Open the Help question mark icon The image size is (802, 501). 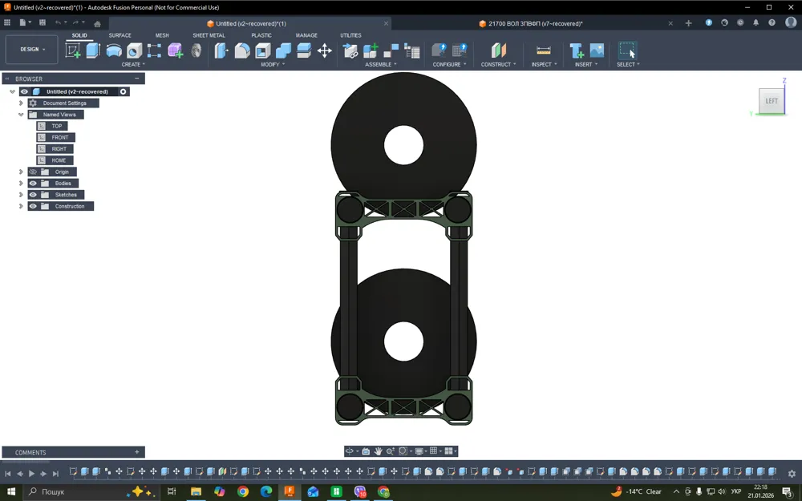pyautogui.click(x=772, y=22)
